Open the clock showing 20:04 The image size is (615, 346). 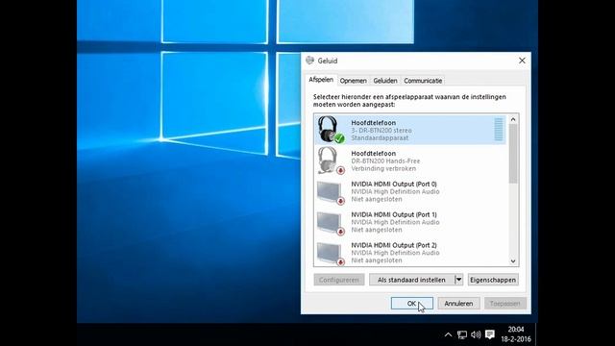point(516,329)
